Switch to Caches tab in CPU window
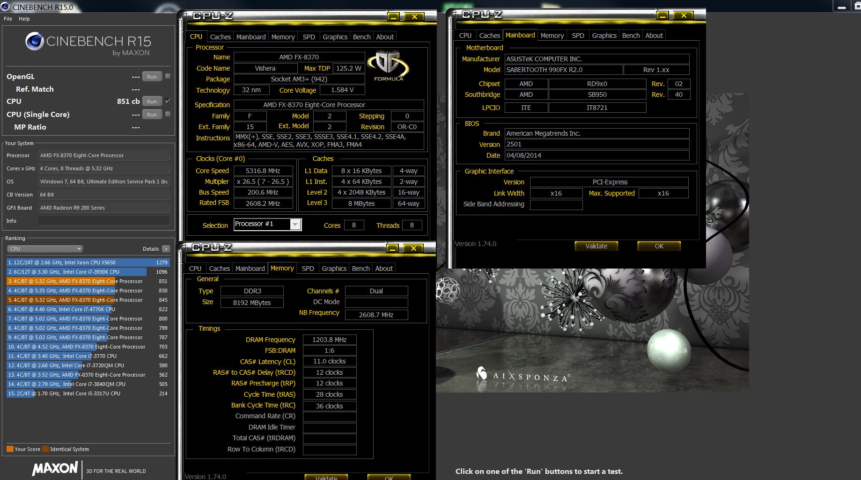Image resolution: width=861 pixels, height=480 pixels. [220, 37]
